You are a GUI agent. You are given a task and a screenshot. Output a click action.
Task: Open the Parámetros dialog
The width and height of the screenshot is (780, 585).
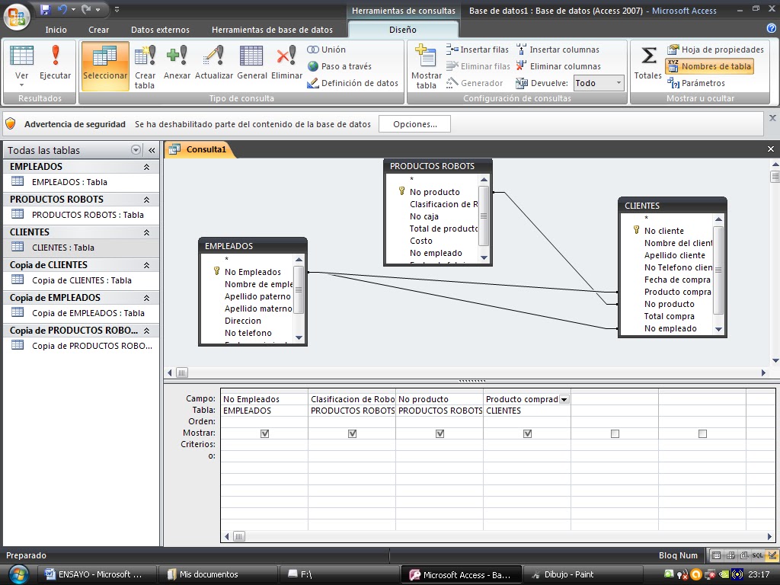[x=696, y=83]
